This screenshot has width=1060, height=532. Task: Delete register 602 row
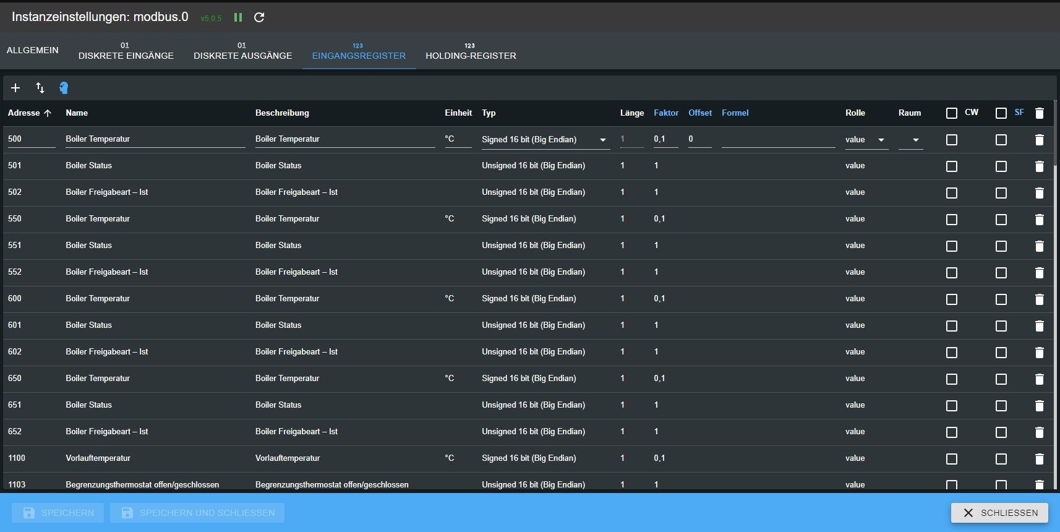tap(1040, 353)
